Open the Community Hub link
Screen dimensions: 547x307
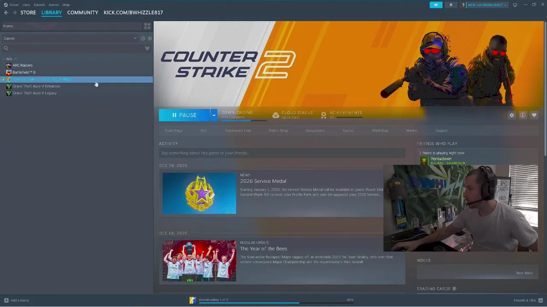[x=238, y=130]
